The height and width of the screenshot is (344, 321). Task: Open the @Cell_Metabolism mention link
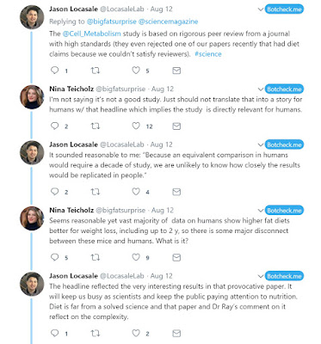(x=91, y=34)
